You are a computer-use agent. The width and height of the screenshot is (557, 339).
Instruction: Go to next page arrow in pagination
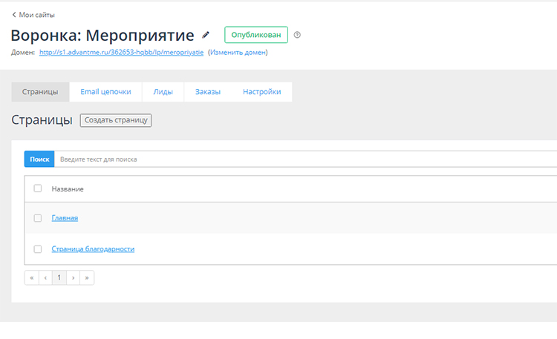click(x=73, y=277)
